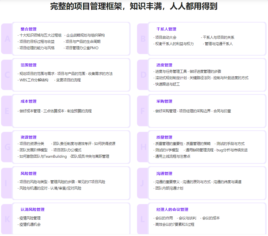Select the letter D badge beside 进度管理

[143, 75]
